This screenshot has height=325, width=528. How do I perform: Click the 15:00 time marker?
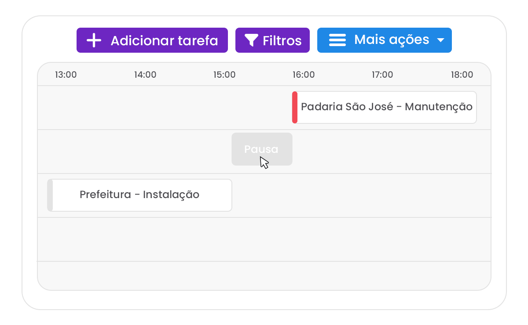point(224,75)
